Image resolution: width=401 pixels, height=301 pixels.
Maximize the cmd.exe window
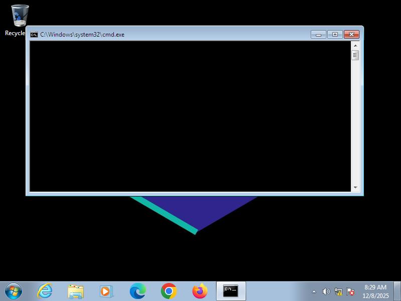[335, 35]
